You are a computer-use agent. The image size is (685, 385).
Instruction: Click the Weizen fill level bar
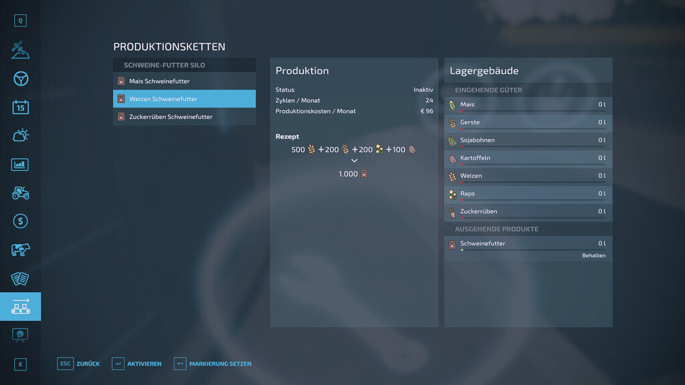533,182
